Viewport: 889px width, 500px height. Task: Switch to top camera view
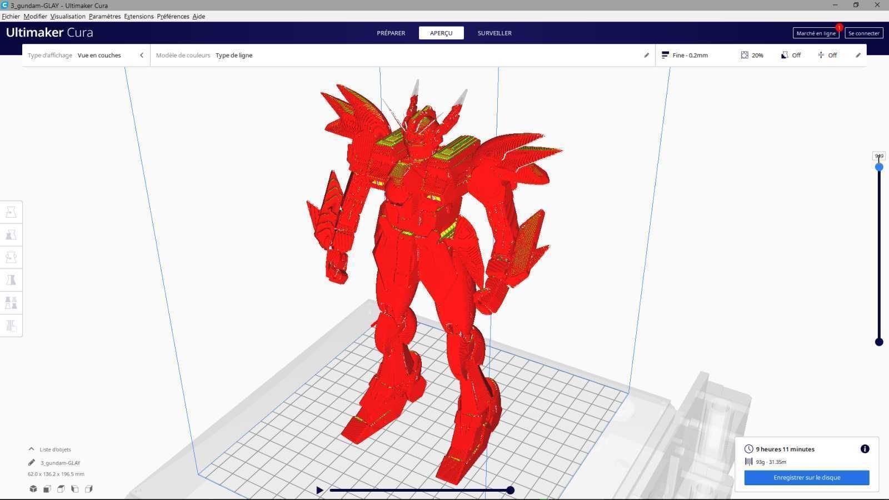coord(61,489)
